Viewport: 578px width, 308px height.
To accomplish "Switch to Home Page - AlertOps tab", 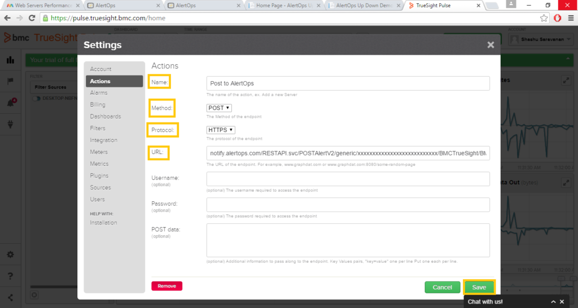I will (284, 6).
